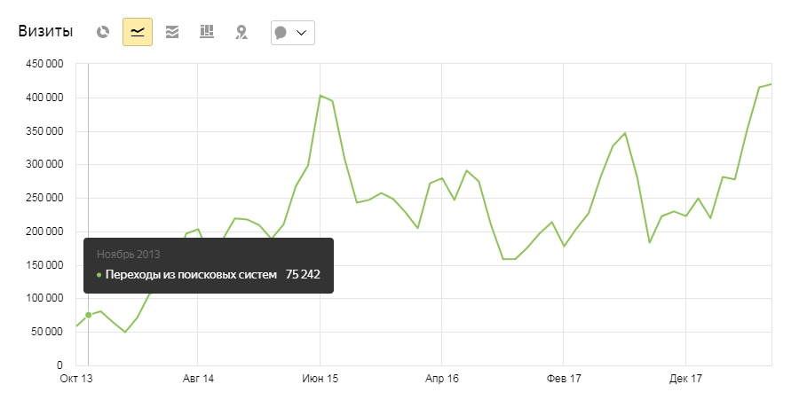The image size is (799, 408).
Task: Click the tooltip text Переходы из поисковых систем
Action: click(190, 275)
